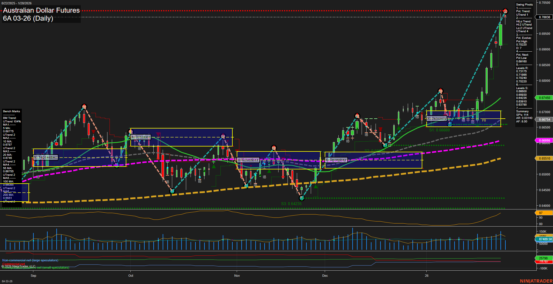This screenshot has width=553, height=284.
Task: Click the S1: 0.66600 support level label
Action: pos(439,130)
